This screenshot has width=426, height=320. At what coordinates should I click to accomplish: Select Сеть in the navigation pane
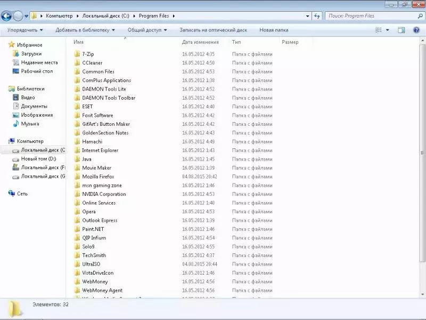22,194
